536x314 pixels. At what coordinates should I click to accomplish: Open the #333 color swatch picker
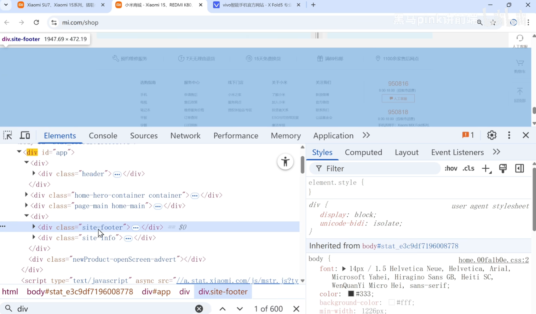click(351, 294)
